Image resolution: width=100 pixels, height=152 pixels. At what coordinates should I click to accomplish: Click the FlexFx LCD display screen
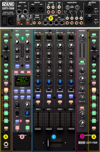tap(22, 81)
